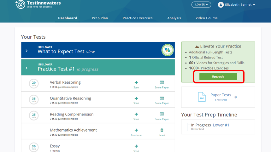This screenshot has width=271, height=152.
Task: Start Verbal Reasoning with the arrow icon
Action: [136, 82]
